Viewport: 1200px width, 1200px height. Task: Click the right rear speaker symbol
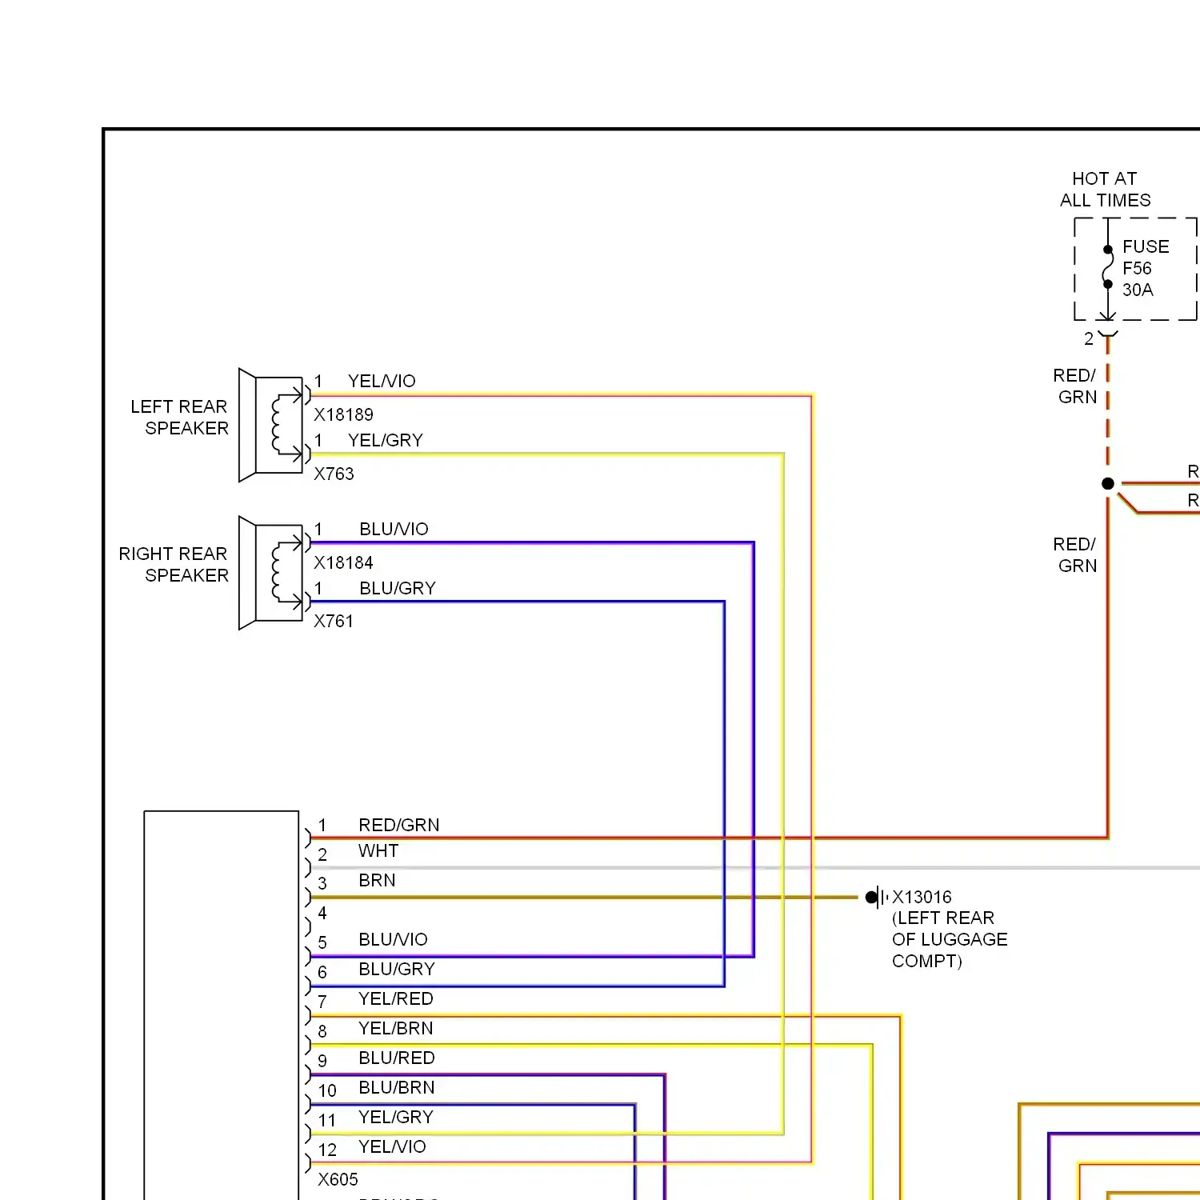pyautogui.click(x=271, y=573)
